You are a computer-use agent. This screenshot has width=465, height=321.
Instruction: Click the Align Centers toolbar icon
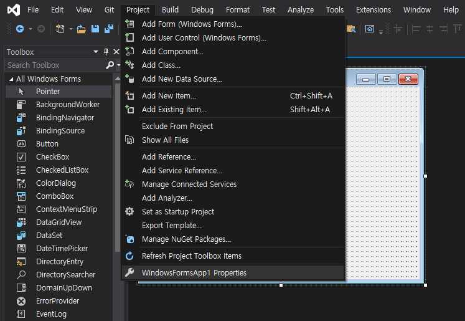click(x=430, y=29)
